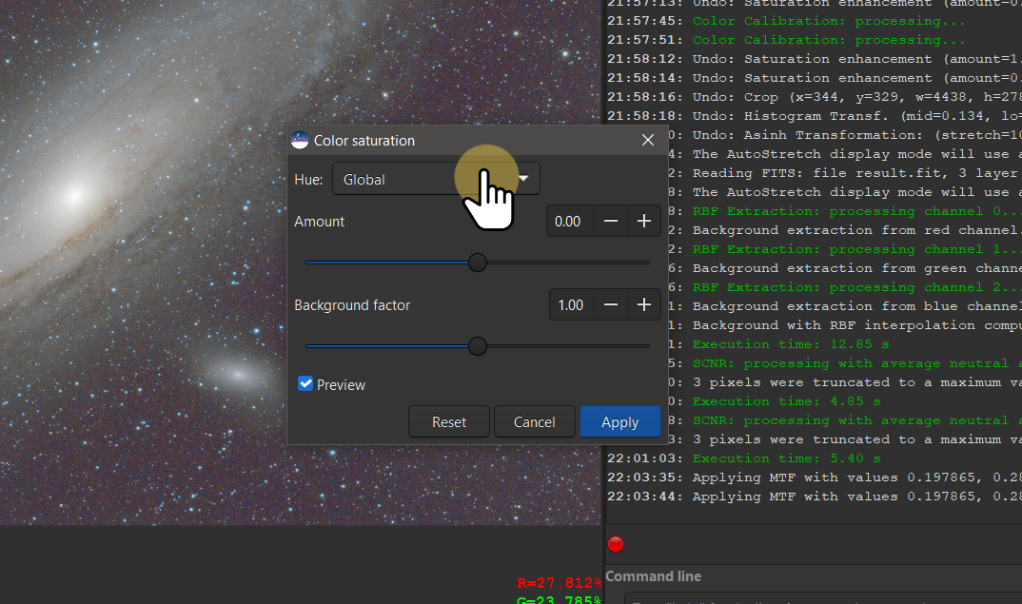The height and width of the screenshot is (604, 1022).
Task: Decrease Amount with the minus button
Action: (x=611, y=222)
